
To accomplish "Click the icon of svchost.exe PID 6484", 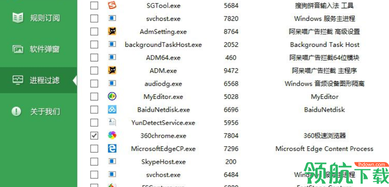I will point(112,175).
